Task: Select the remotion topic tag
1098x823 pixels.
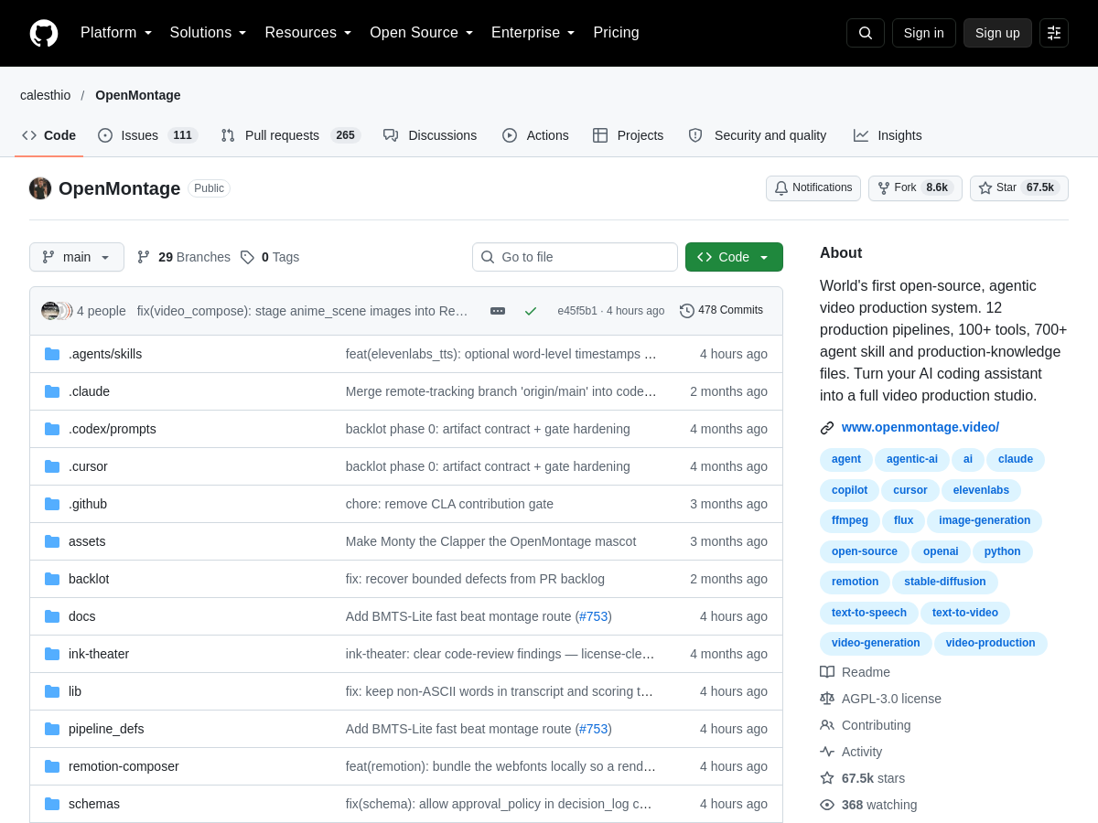Action: tap(855, 582)
